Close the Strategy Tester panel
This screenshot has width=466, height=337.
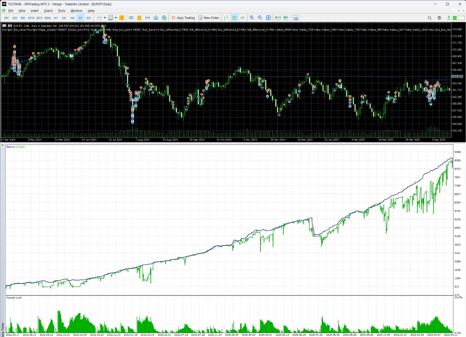coord(2,145)
